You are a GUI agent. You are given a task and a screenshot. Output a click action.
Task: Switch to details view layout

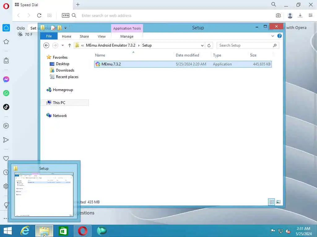point(271,202)
